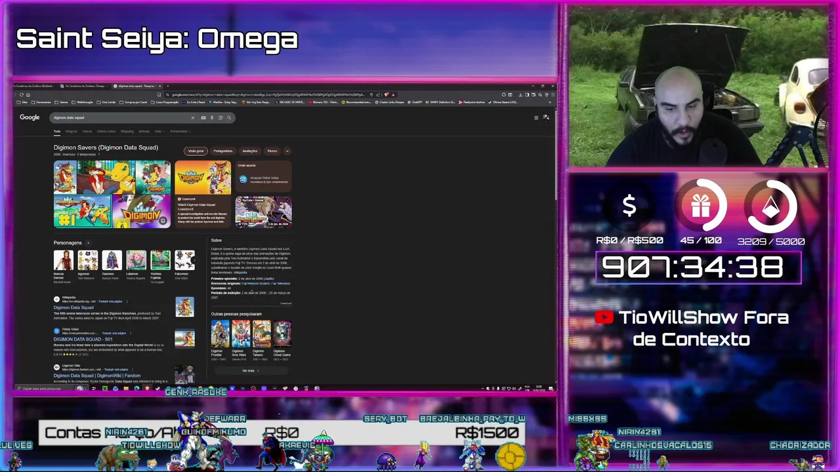Open the on-screen keyboard search icon
The width and height of the screenshot is (840, 472).
tap(203, 118)
